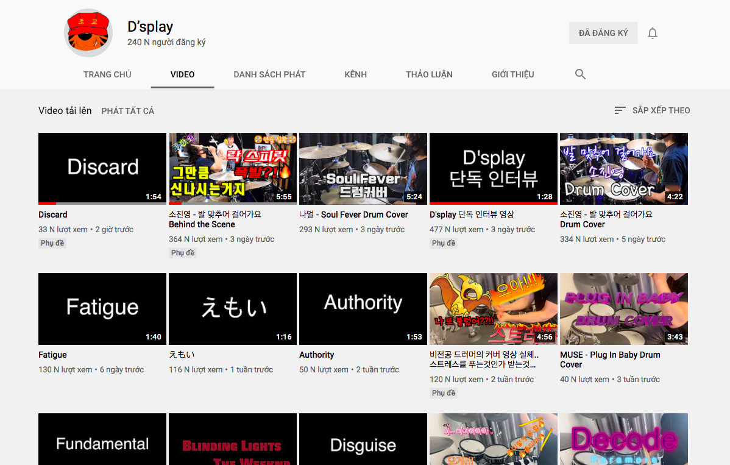Open the Fatigue video title link
730x465 pixels.
(52, 355)
